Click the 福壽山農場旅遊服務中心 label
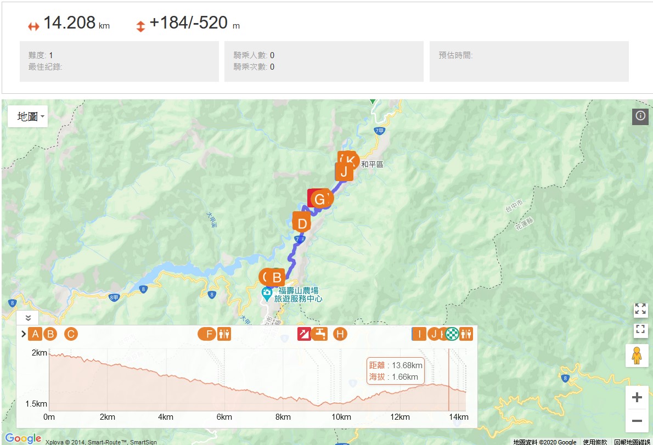 298,295
